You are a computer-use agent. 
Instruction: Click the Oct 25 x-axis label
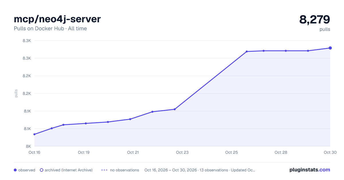point(232,152)
